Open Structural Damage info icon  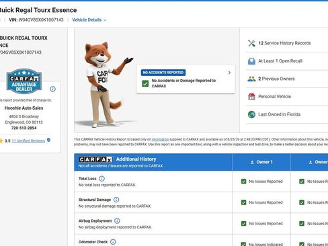(x=116, y=200)
